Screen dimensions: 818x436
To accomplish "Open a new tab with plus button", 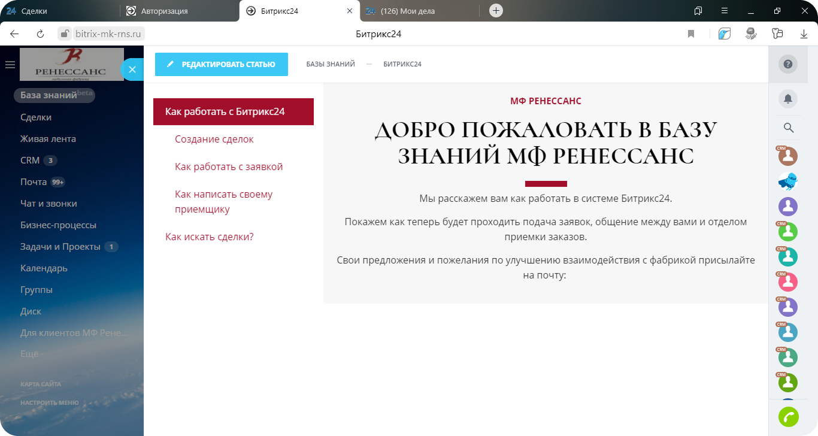I will [x=496, y=11].
